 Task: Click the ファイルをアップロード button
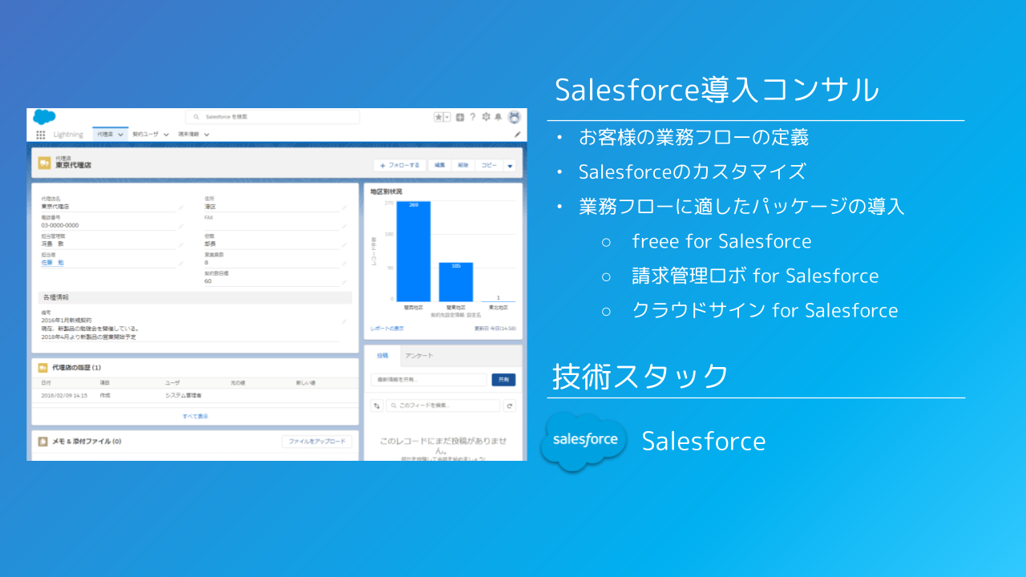point(317,442)
